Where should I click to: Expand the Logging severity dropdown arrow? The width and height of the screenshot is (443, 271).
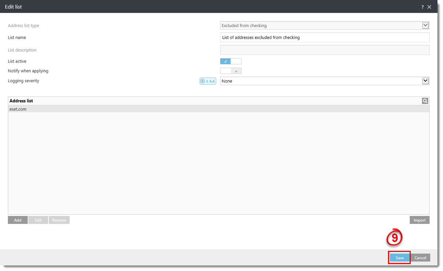coord(425,81)
